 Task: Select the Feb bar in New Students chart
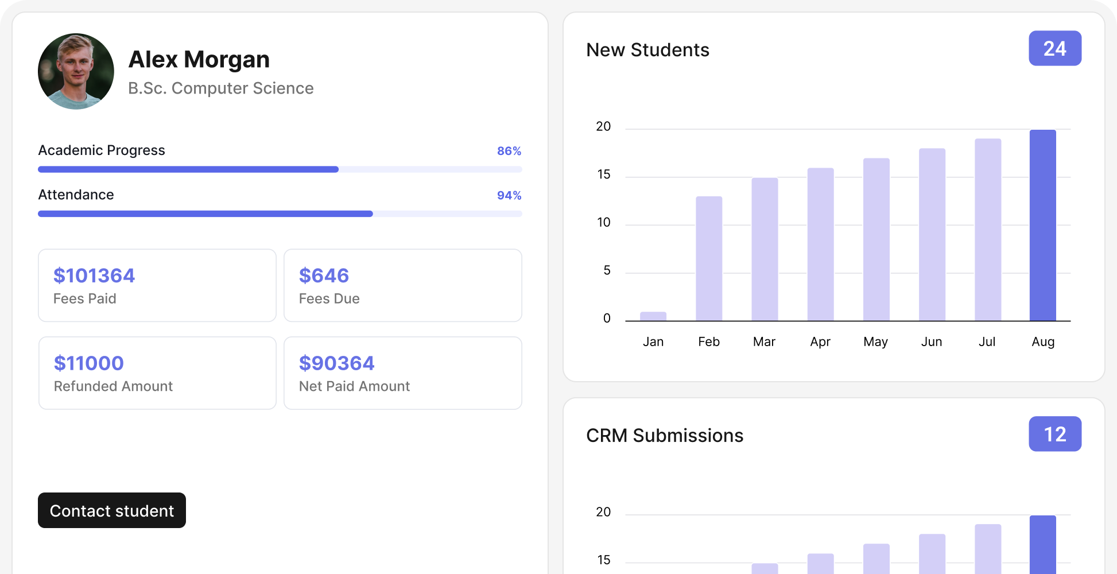(709, 258)
